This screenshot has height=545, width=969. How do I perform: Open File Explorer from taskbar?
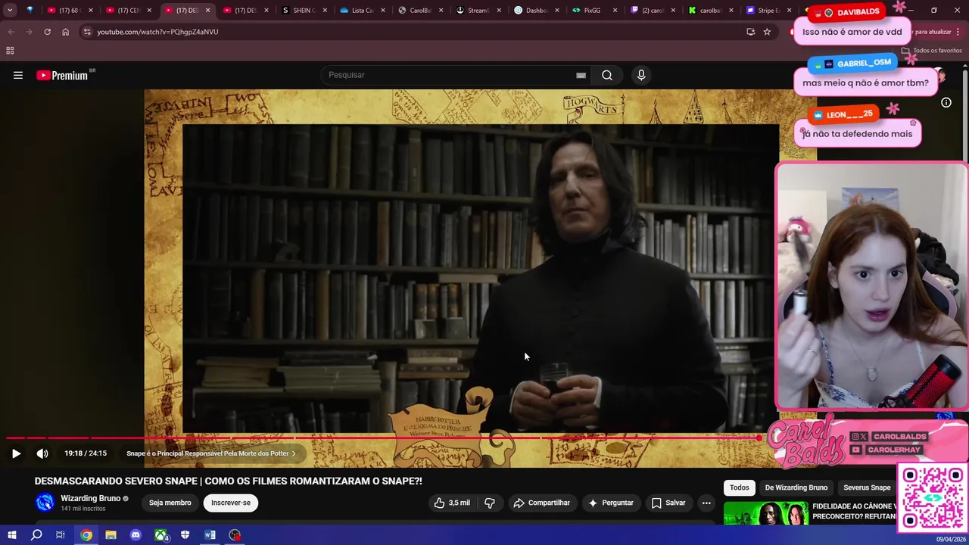point(111,535)
